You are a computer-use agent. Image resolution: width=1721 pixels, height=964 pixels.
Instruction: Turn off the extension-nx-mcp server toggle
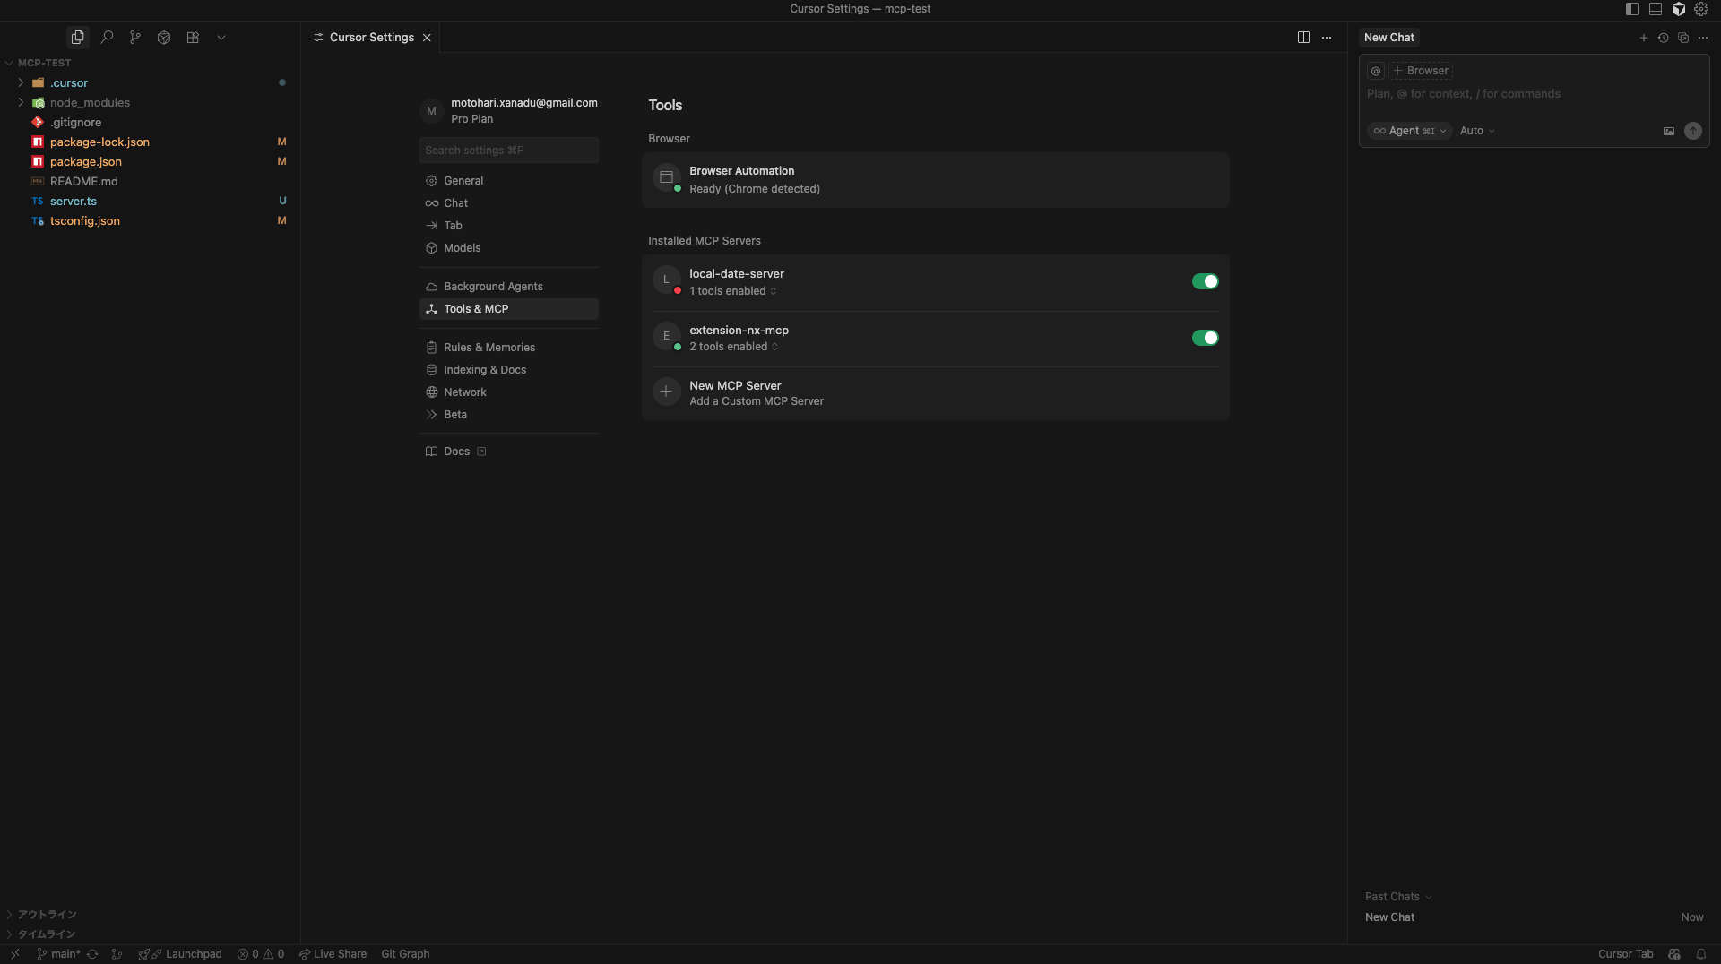pyautogui.click(x=1205, y=338)
